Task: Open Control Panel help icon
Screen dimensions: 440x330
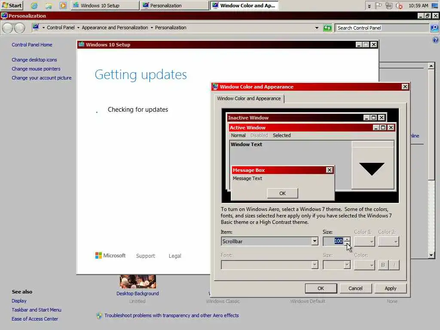Action: tap(436, 40)
